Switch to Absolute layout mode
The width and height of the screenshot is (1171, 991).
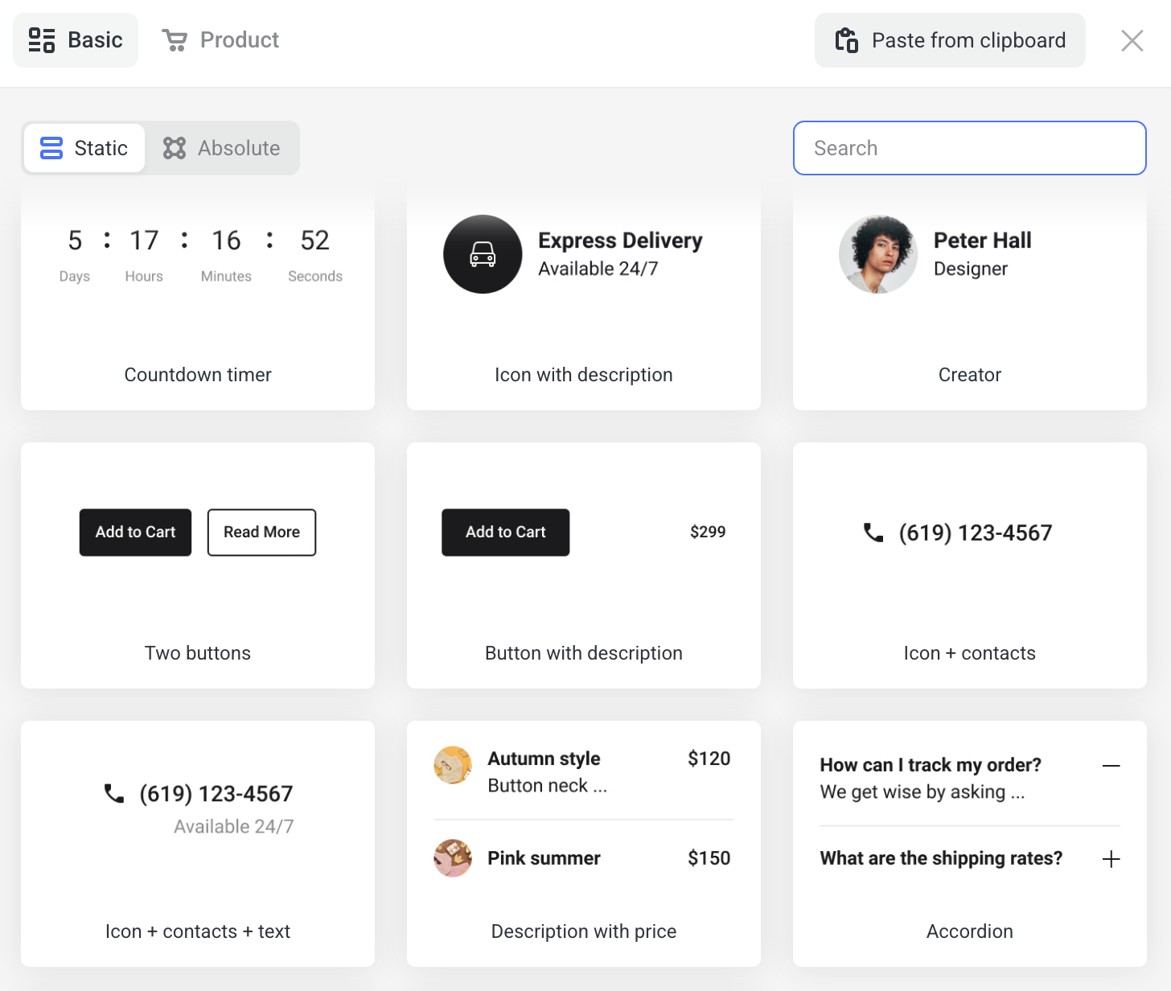tap(222, 148)
